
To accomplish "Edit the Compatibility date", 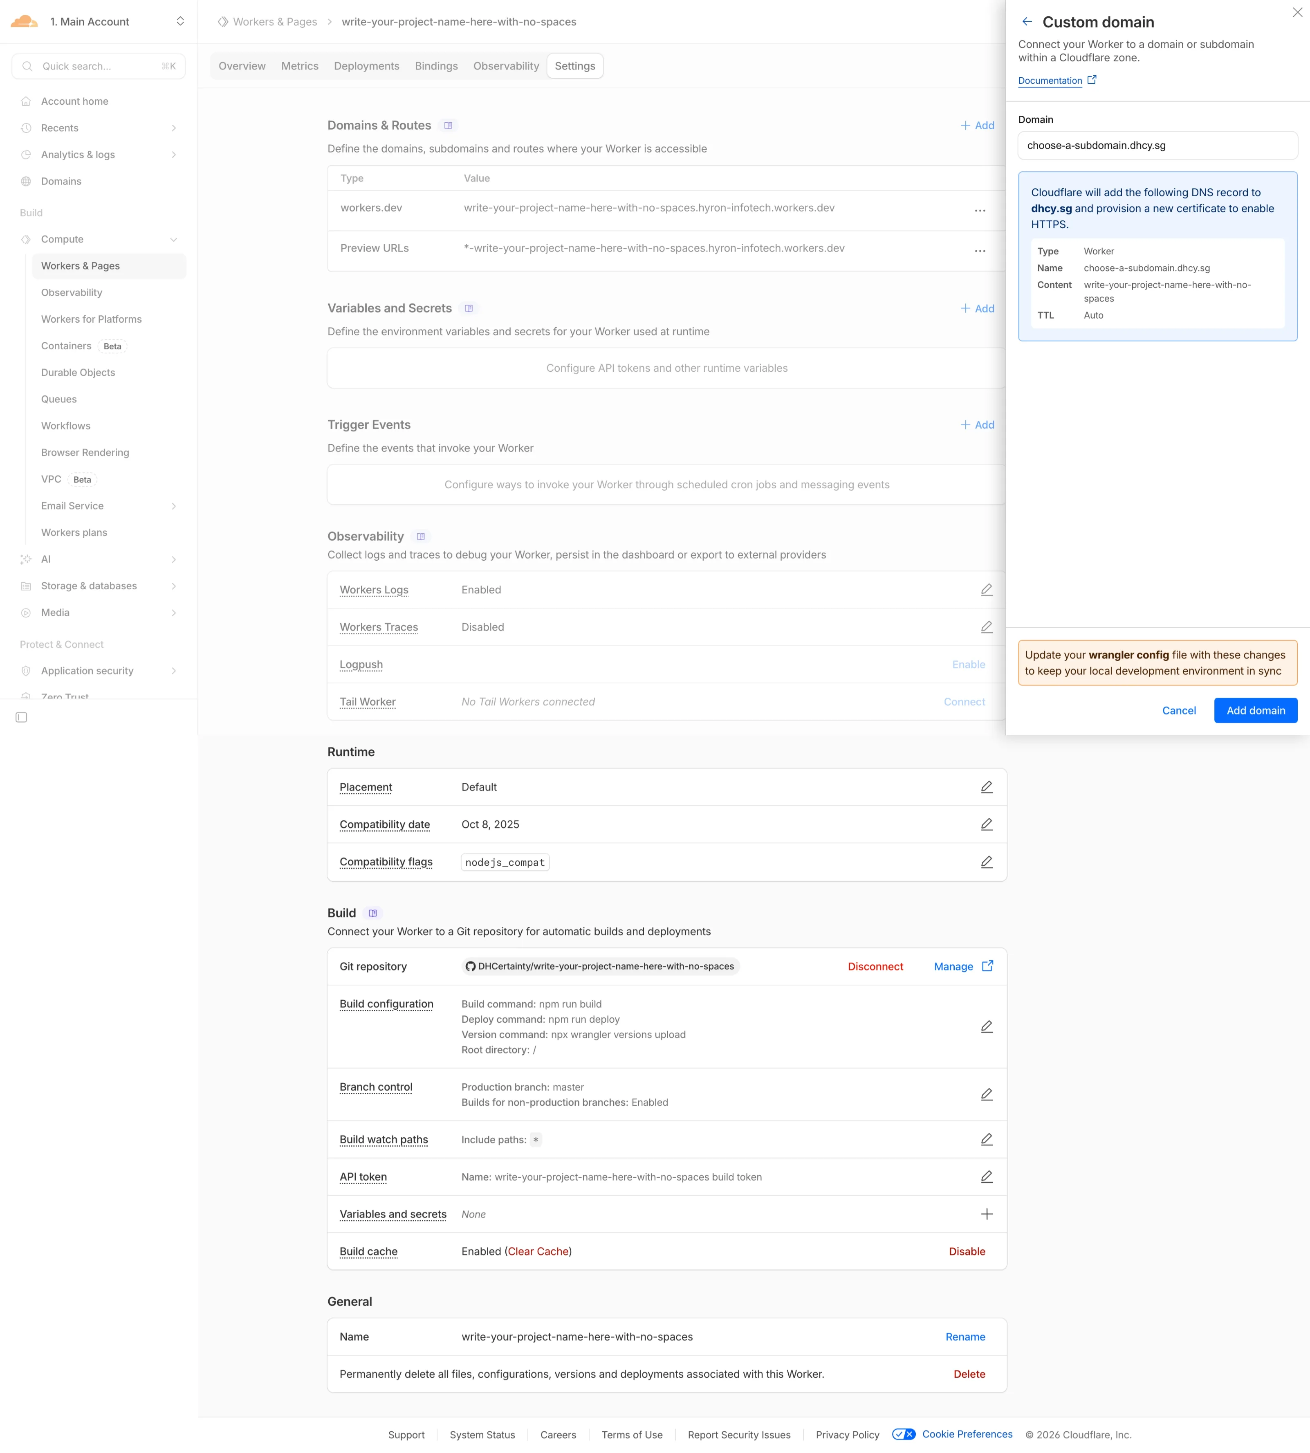I will (987, 825).
